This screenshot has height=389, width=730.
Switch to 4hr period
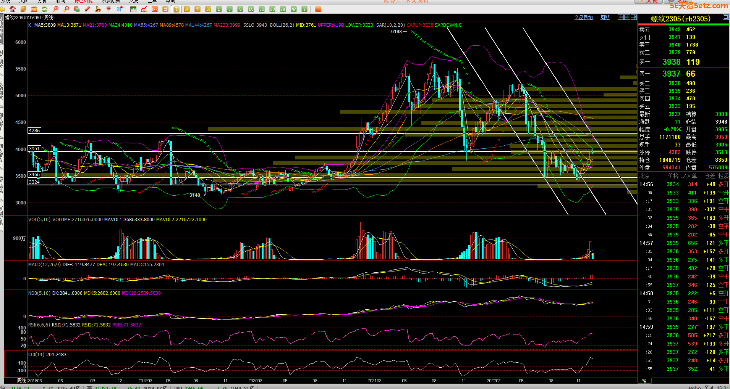click(x=294, y=9)
